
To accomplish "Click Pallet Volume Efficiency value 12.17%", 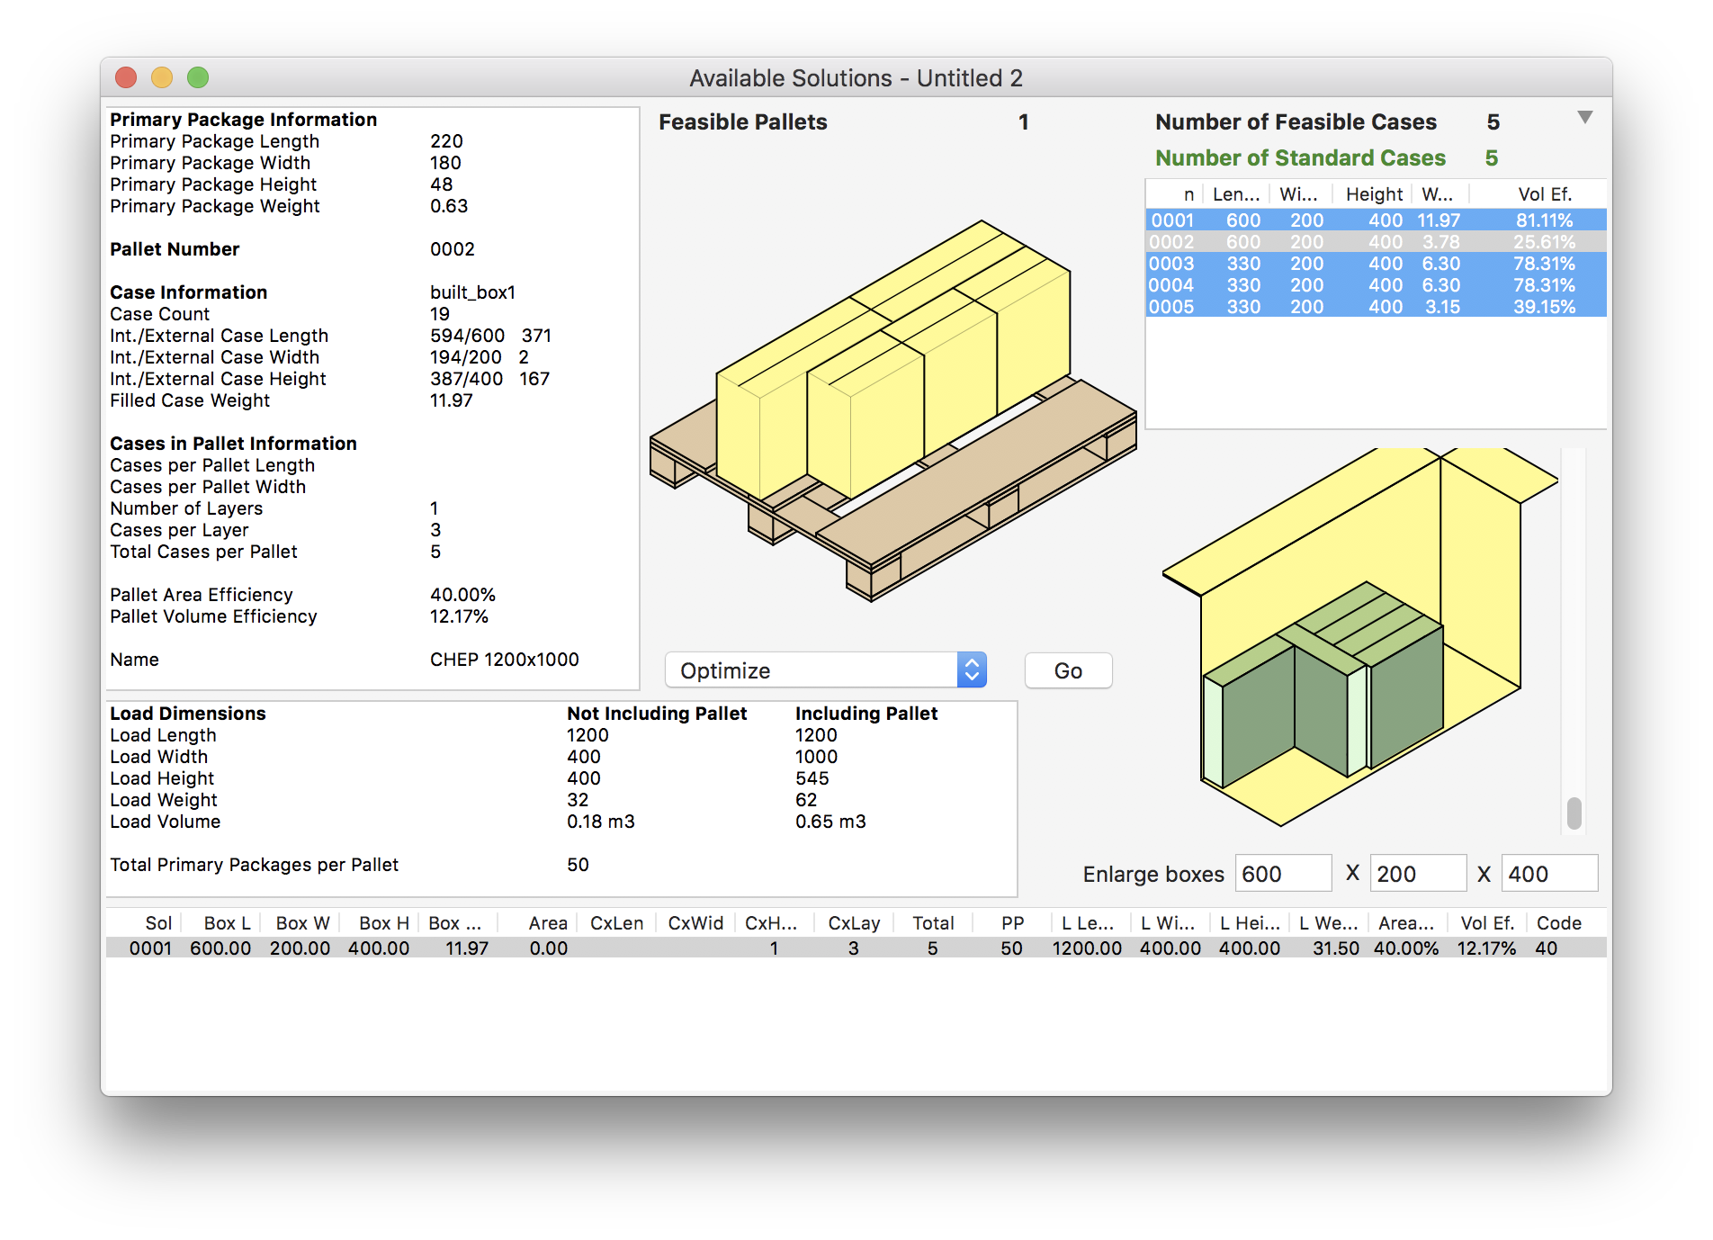I will tap(459, 616).
